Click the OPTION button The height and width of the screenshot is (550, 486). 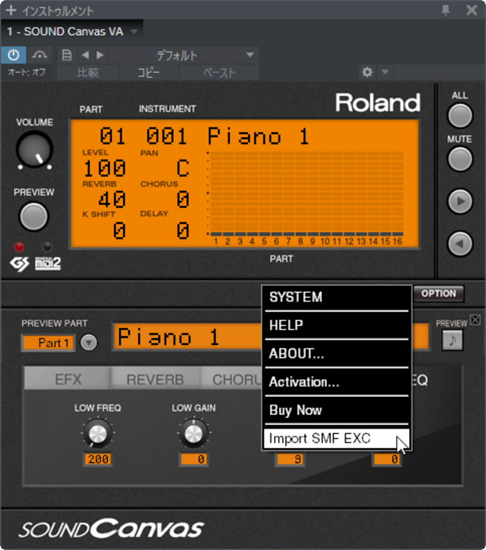click(x=439, y=294)
